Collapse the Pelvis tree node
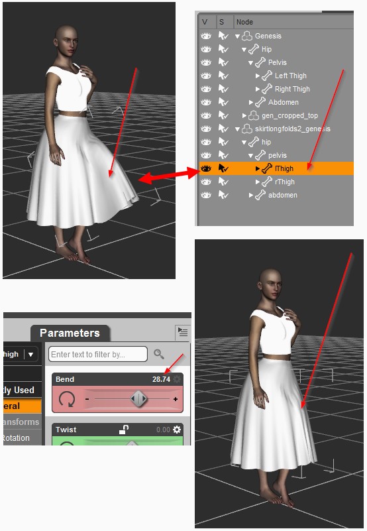This screenshot has height=531, width=367. click(251, 63)
